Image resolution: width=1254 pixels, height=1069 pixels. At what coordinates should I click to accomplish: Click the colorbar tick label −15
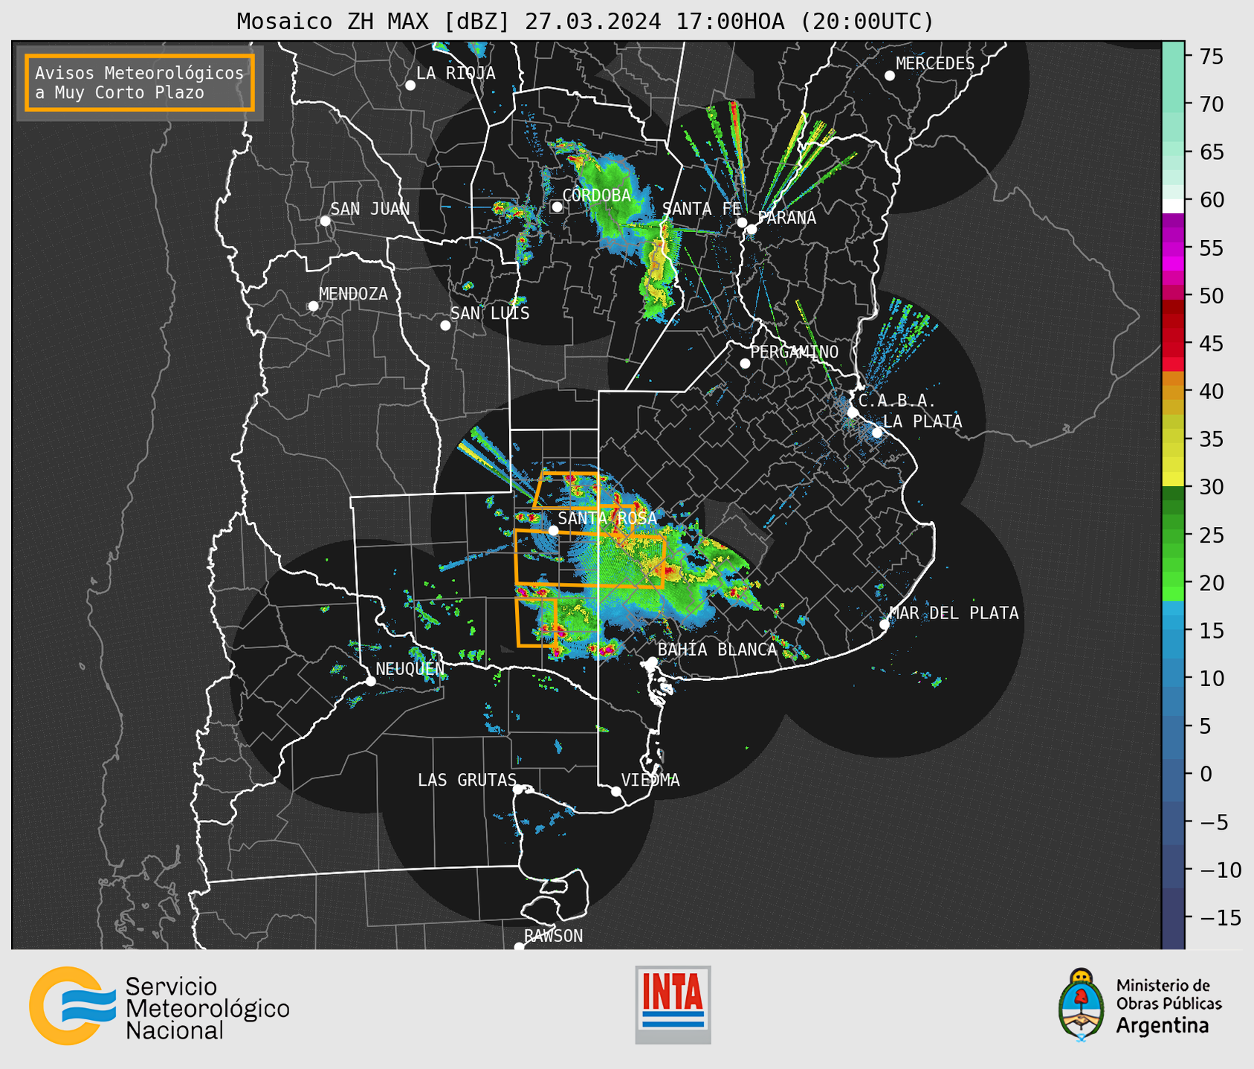[x=1221, y=917]
